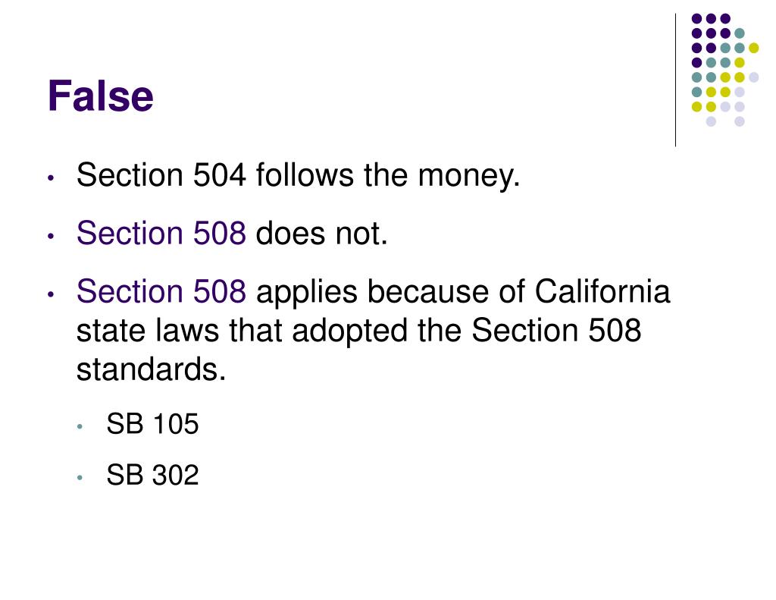
Task: Open the Section 508 link before 'applies because'
Action: pos(161,291)
